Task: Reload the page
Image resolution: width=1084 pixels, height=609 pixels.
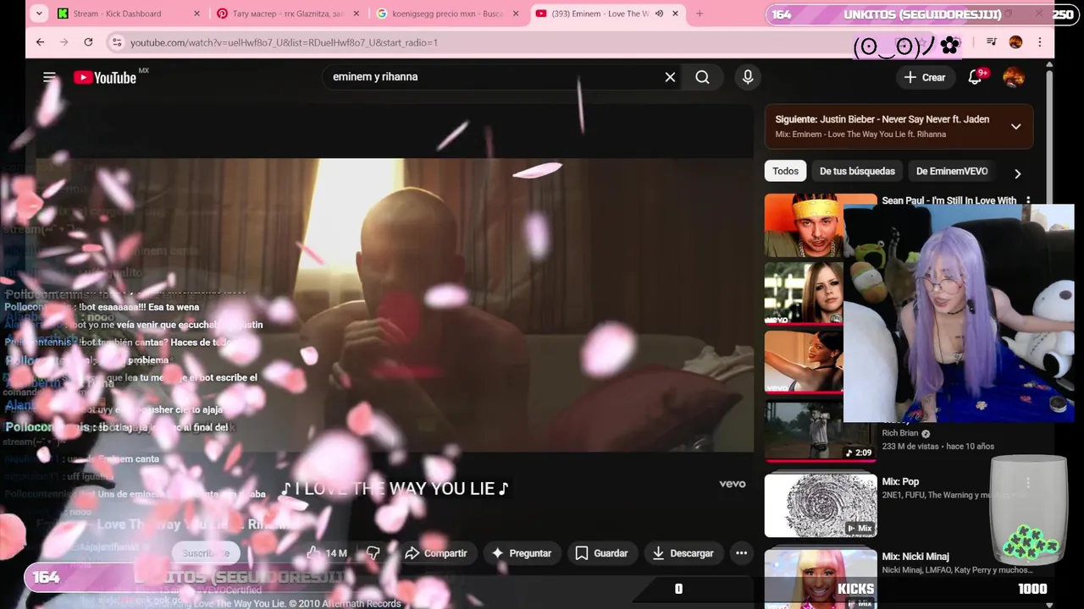Action: pyautogui.click(x=88, y=42)
